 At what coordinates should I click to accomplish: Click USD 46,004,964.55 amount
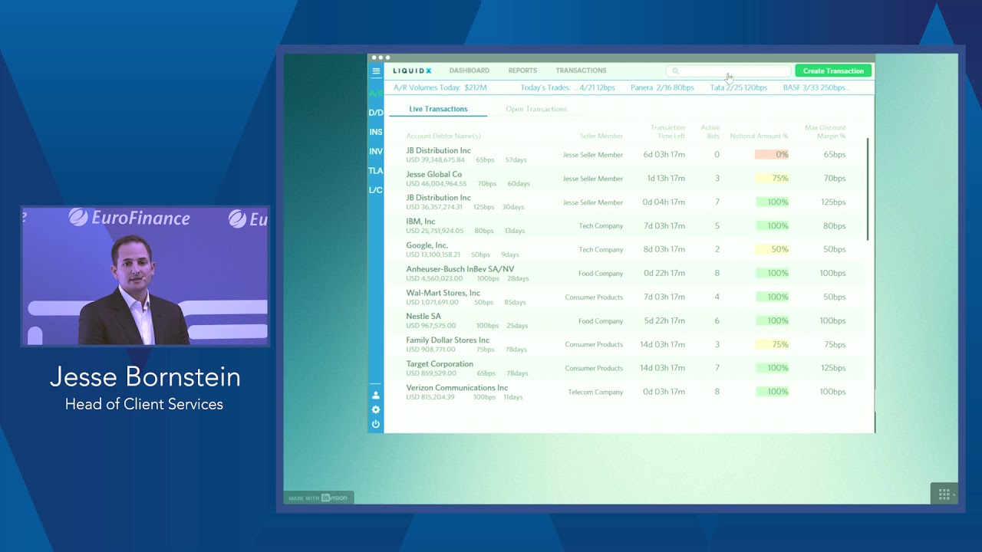(437, 184)
